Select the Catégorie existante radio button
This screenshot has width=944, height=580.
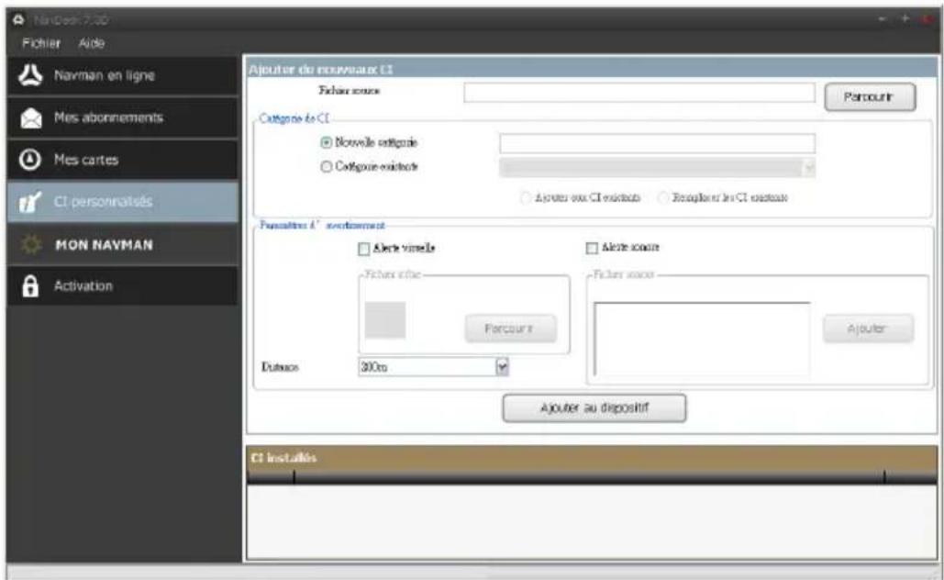(327, 167)
